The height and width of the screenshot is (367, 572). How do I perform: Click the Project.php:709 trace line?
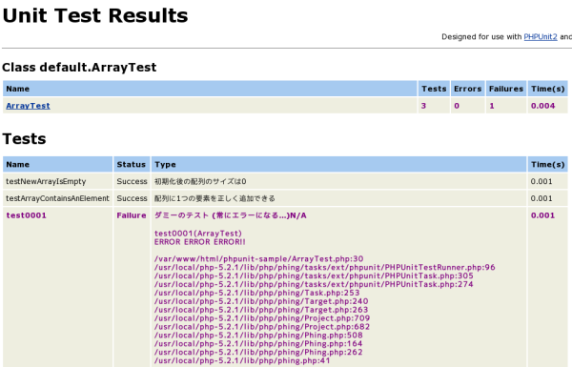pyautogui.click(x=262, y=318)
